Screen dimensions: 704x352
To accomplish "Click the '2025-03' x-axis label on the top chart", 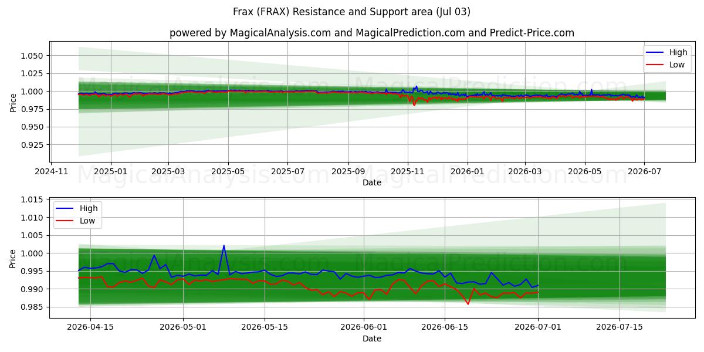I will (x=168, y=171).
